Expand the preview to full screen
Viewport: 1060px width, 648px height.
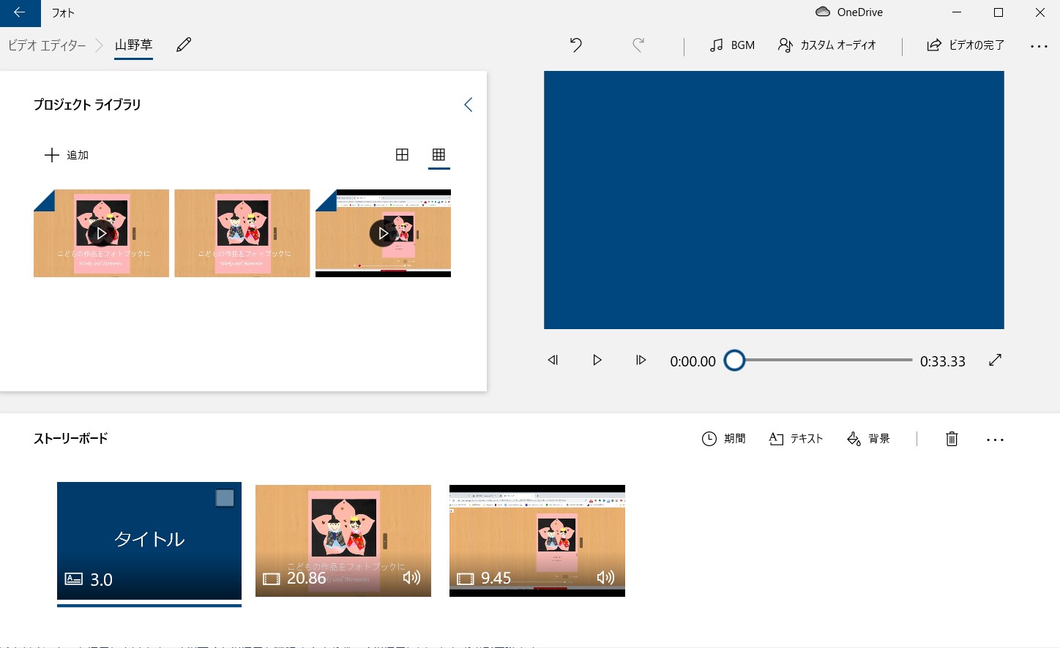tap(995, 360)
